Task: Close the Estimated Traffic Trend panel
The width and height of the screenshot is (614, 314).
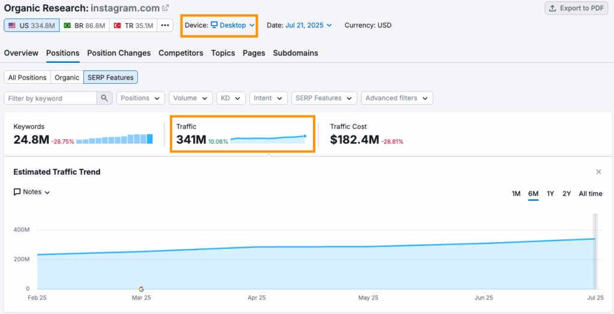Action: coord(598,172)
